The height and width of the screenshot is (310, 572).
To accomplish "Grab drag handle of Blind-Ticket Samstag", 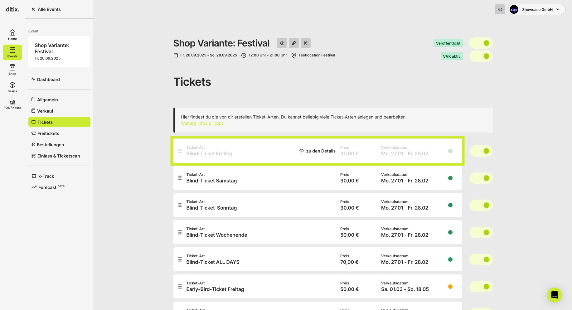I will click(x=180, y=178).
